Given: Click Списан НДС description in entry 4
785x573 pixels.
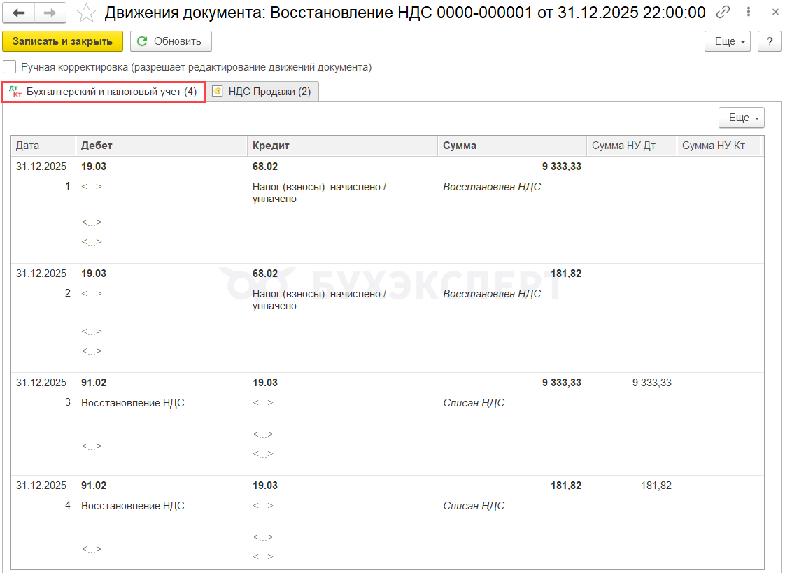Looking at the screenshot, I should 474,506.
